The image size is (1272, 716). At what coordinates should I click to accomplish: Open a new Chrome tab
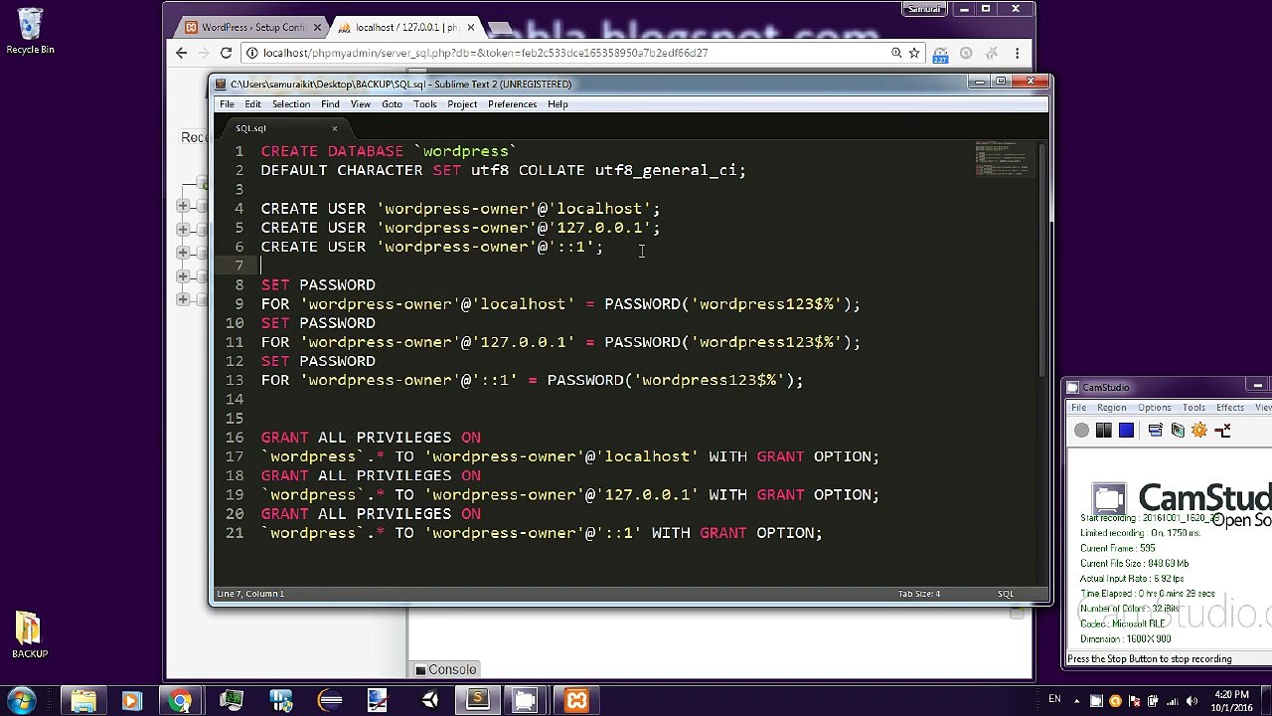[x=500, y=28]
